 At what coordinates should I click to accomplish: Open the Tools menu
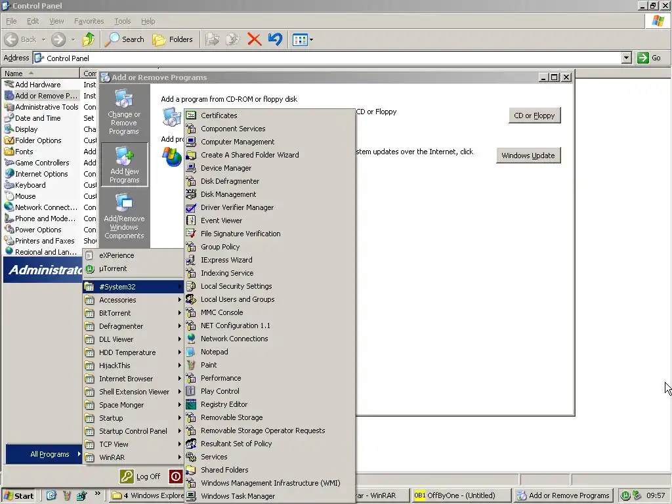(x=122, y=21)
